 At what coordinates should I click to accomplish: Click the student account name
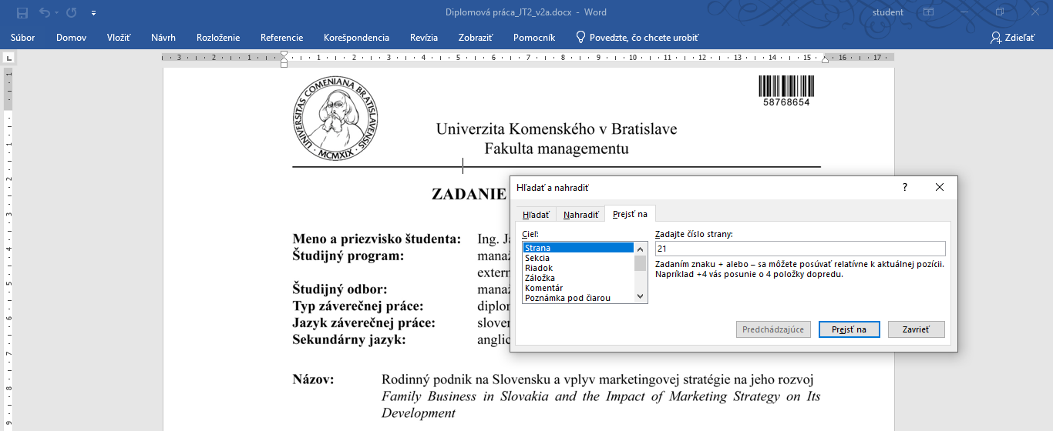pyautogui.click(x=888, y=12)
